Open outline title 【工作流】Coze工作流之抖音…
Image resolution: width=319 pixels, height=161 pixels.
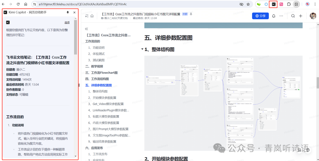click(x=108, y=35)
